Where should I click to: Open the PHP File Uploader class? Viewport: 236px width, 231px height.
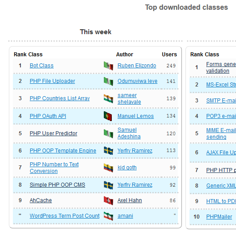[52, 81]
